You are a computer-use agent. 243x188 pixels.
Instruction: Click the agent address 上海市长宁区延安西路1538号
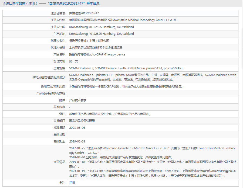96,47
